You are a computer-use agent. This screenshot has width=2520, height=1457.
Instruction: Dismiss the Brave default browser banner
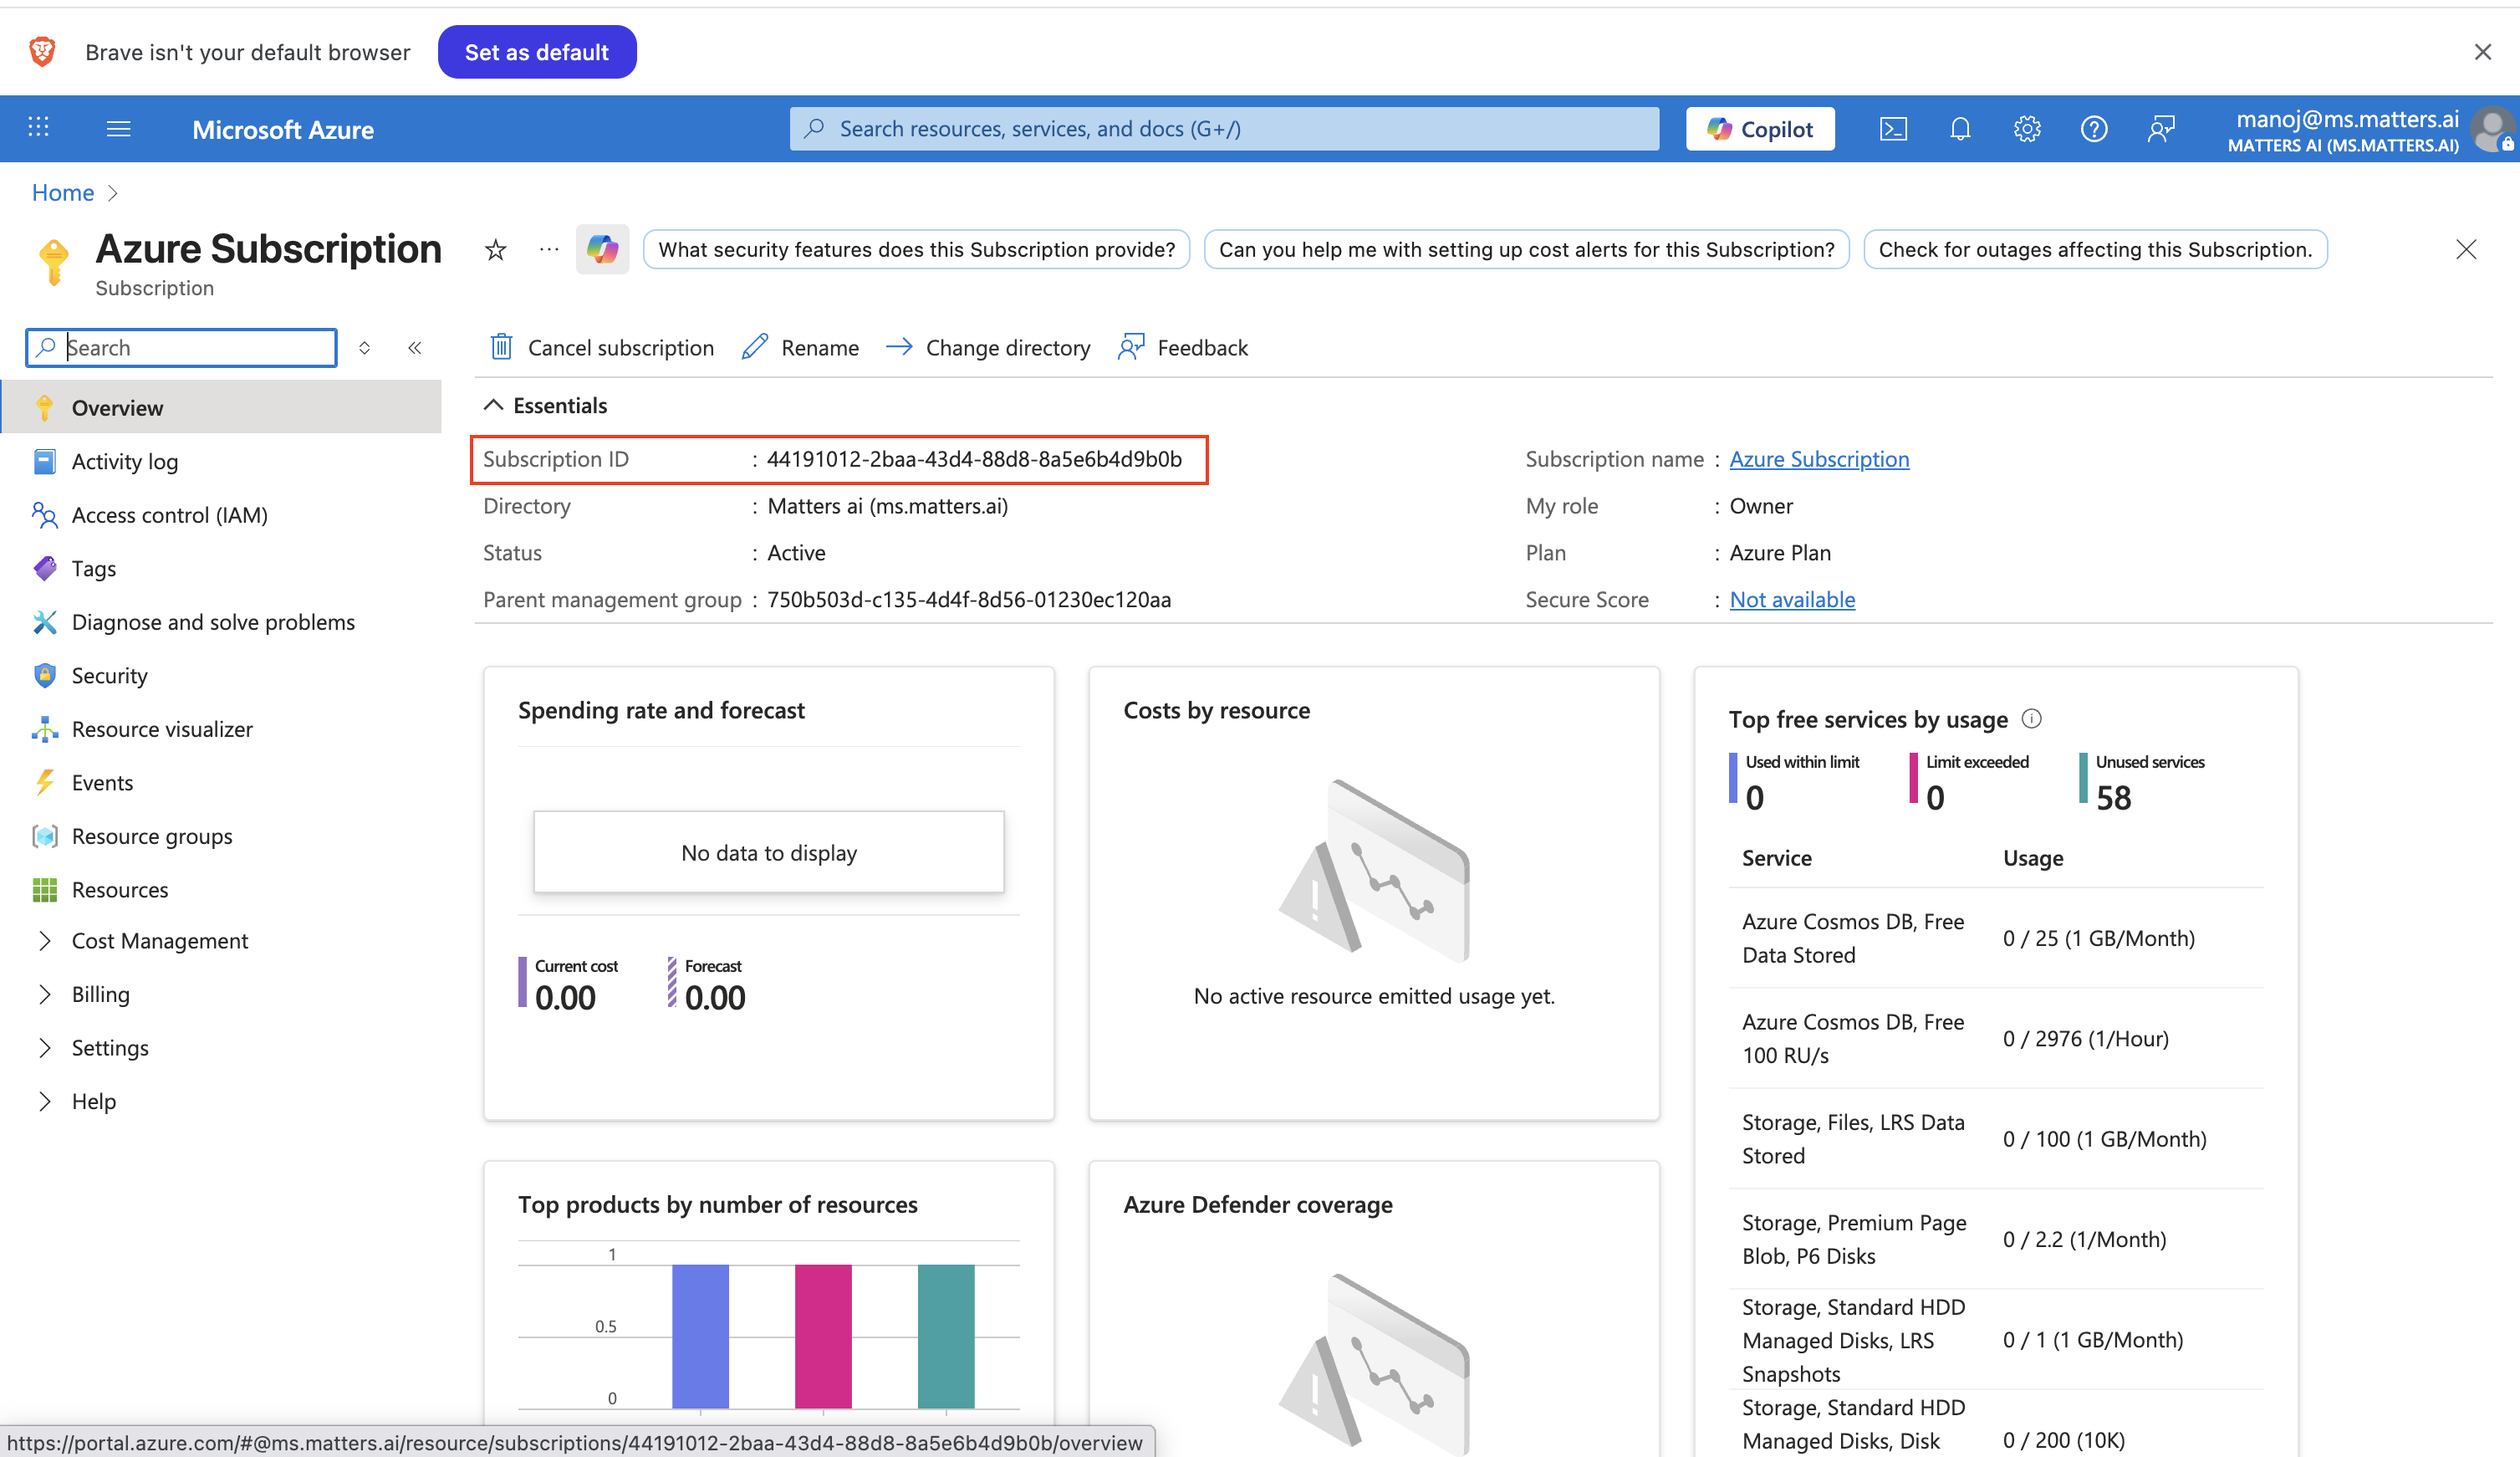[2483, 52]
